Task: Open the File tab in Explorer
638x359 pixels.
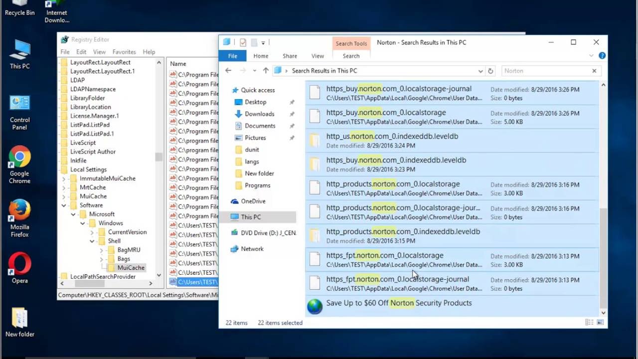Action: (233, 56)
